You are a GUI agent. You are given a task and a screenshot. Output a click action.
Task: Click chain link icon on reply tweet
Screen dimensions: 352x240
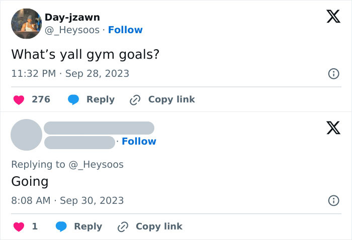(122, 226)
